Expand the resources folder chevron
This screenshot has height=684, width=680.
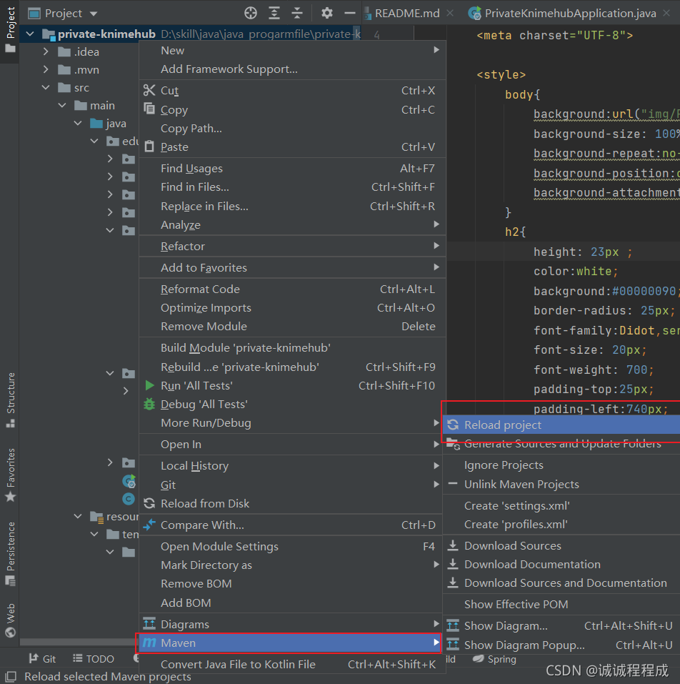77,516
